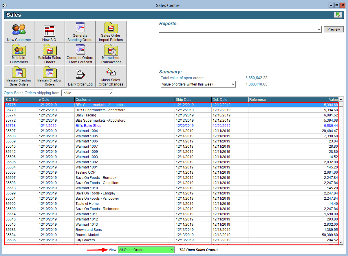Sort by Ship Date column header
The image size is (348, 256).
pos(193,100)
